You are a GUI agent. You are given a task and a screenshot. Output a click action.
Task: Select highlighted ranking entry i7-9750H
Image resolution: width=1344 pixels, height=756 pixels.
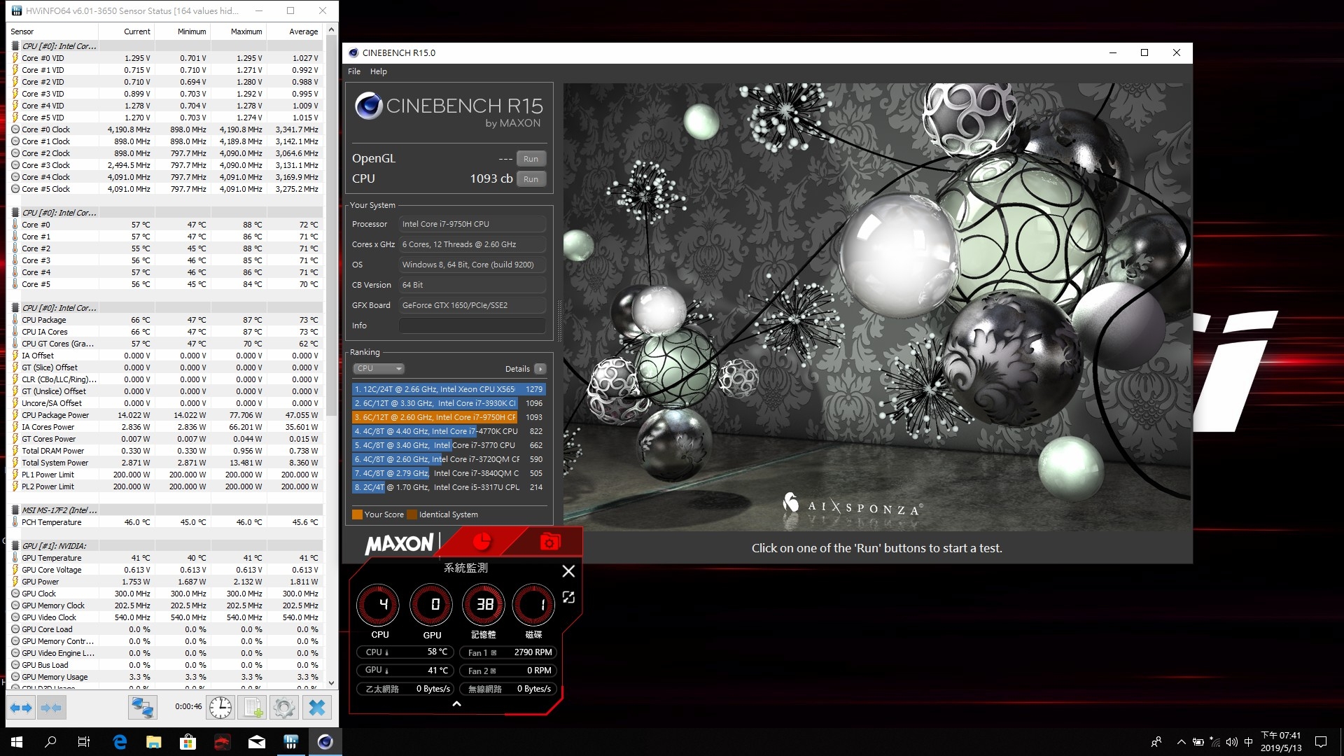pos(449,417)
